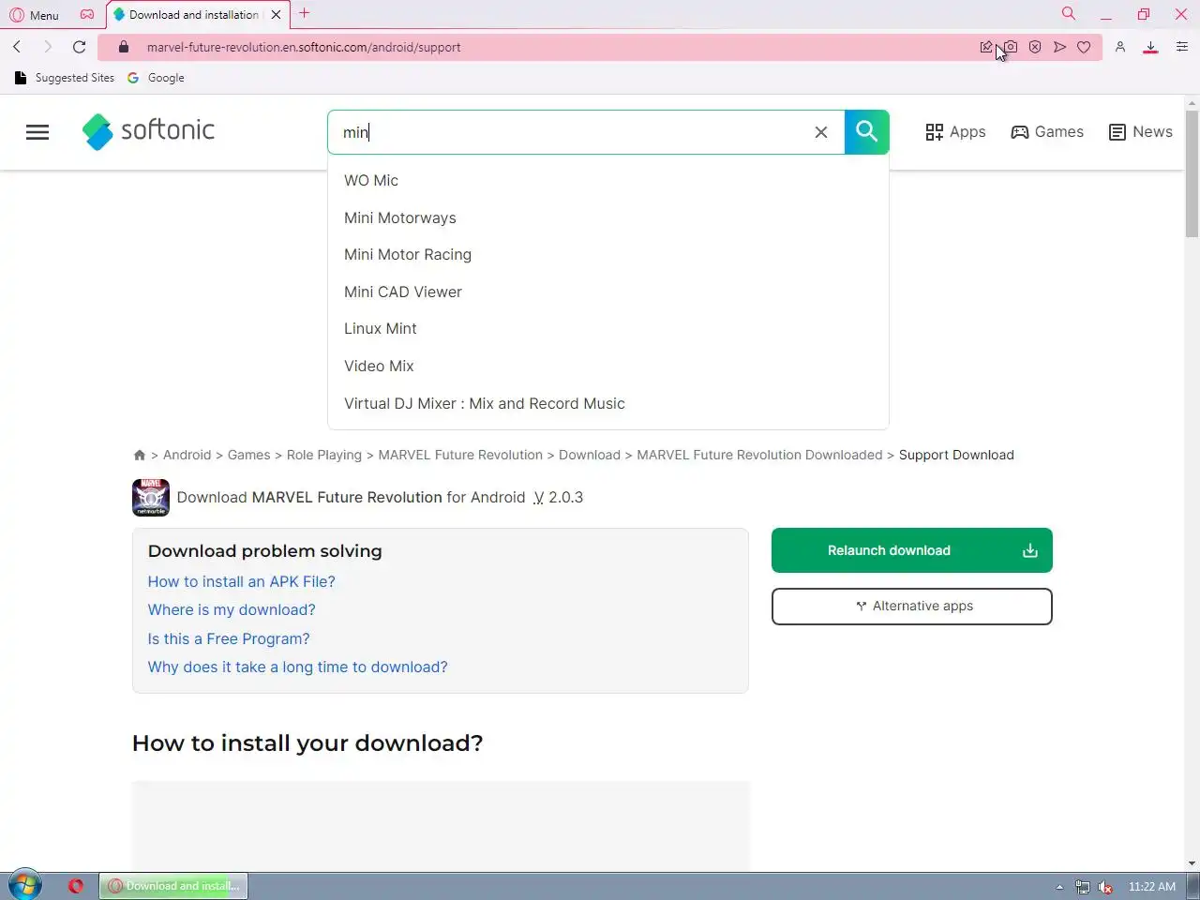Open the Games menu item

coord(1047,132)
